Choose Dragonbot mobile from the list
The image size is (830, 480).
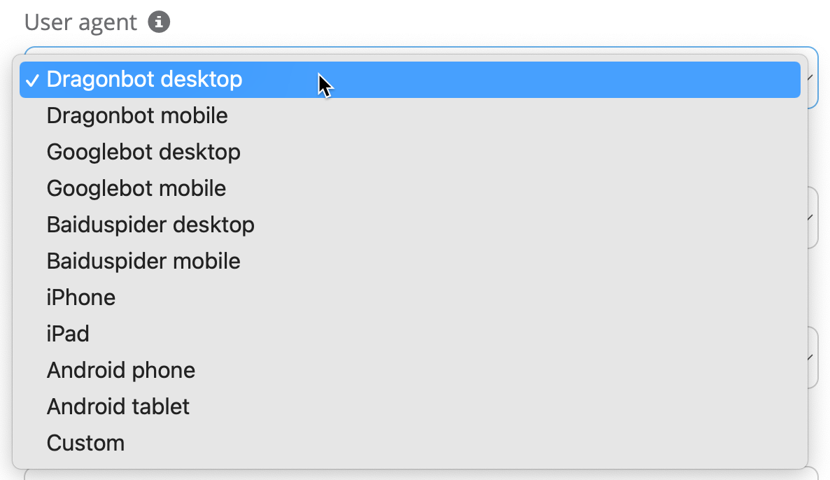click(x=137, y=115)
